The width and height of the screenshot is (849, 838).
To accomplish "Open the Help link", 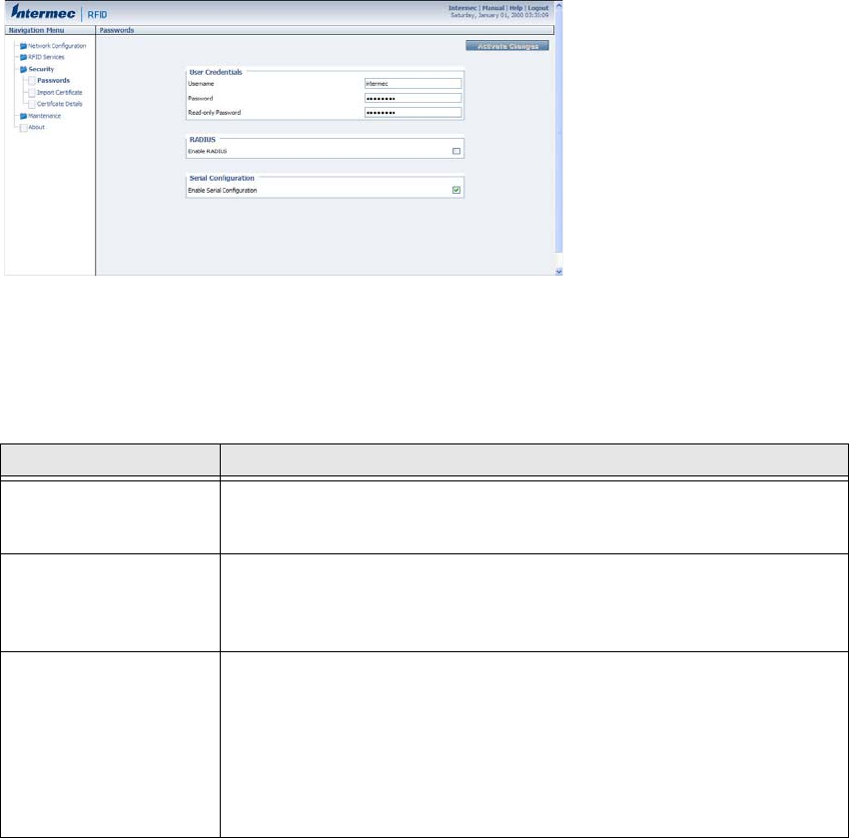I will (x=516, y=8).
